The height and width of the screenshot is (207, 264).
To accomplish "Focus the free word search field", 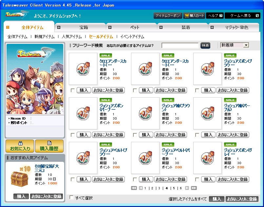I will coord(180,45).
